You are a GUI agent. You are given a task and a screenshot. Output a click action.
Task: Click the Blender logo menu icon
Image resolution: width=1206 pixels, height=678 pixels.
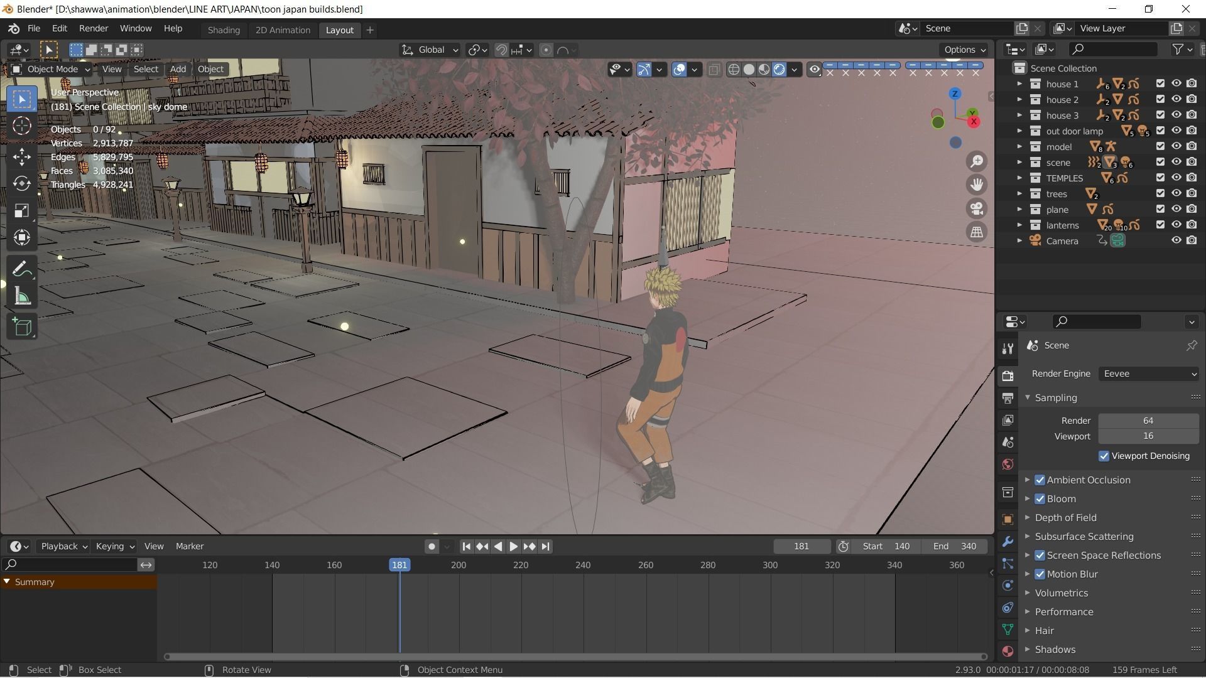(14, 29)
